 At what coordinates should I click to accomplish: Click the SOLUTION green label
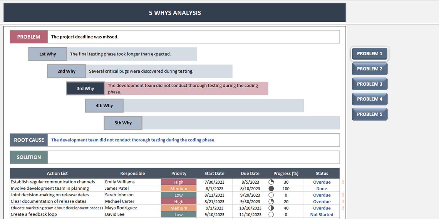[28, 157]
